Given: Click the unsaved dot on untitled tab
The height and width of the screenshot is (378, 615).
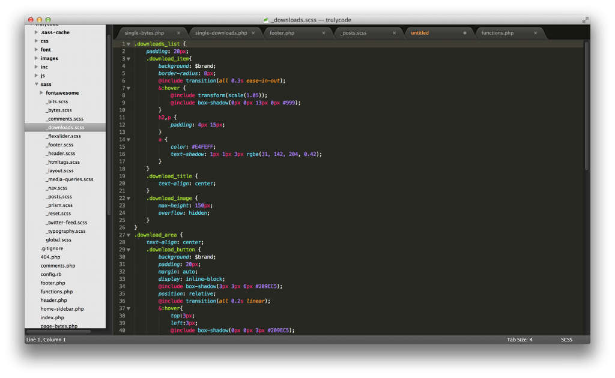Looking at the screenshot, I should point(465,33).
